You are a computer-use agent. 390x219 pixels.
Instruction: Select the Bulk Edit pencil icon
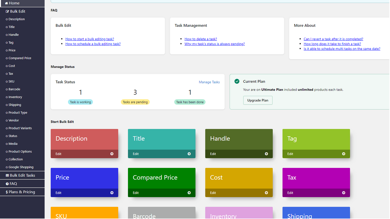(x=7, y=11)
